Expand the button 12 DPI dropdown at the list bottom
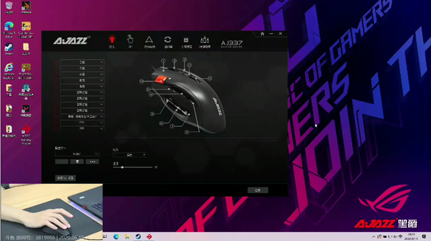This screenshot has height=241, width=431. 82,128
